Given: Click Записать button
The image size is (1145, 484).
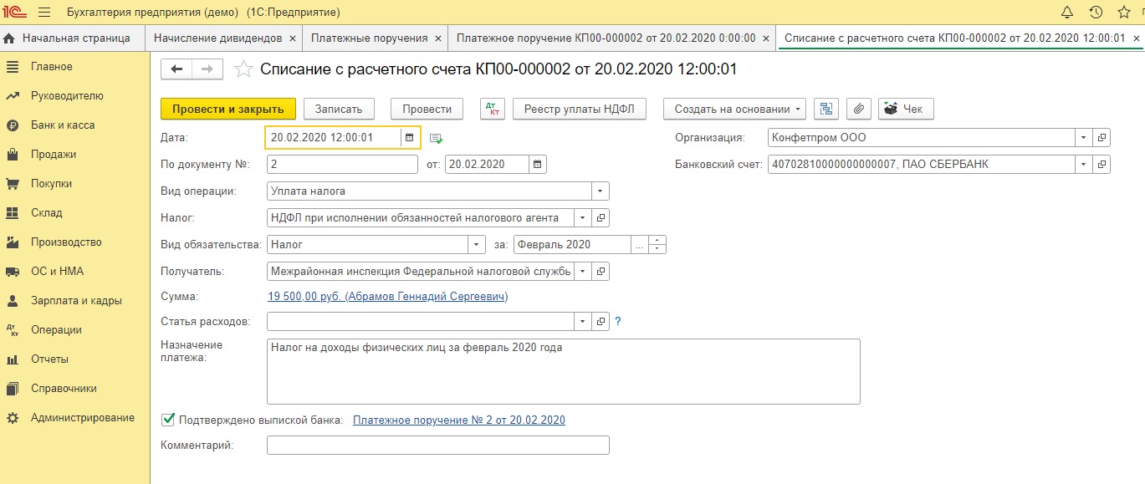Looking at the screenshot, I should point(339,109).
